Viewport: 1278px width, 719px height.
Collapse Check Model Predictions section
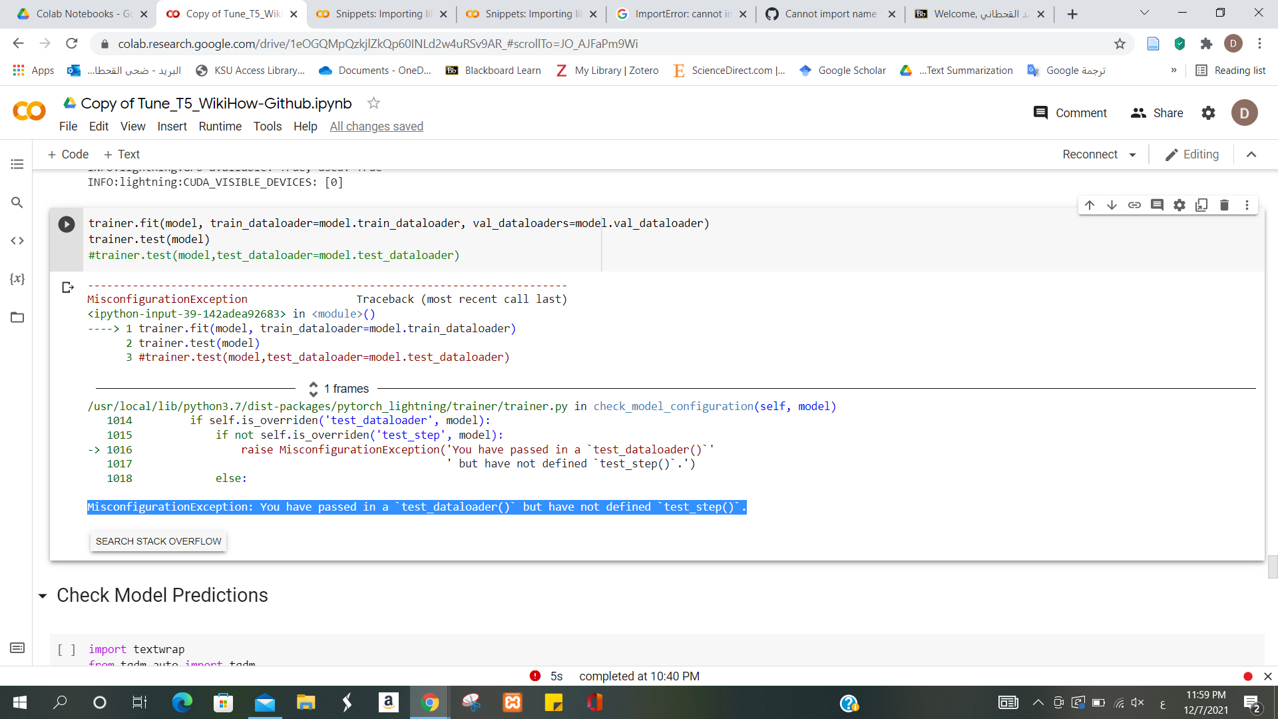pos(43,596)
